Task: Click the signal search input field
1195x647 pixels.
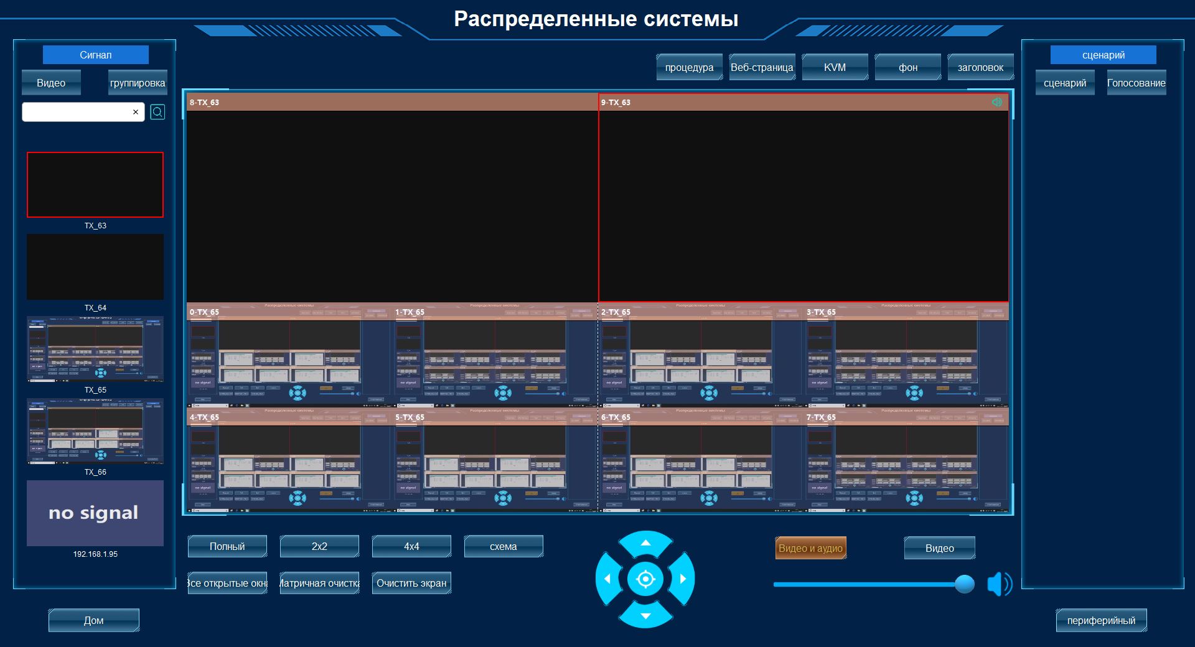Action: (77, 112)
